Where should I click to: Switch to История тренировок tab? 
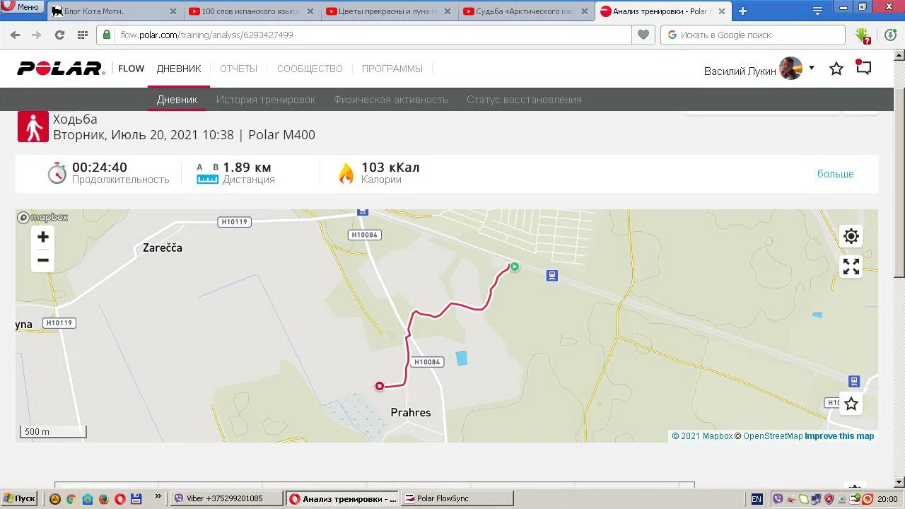(266, 100)
